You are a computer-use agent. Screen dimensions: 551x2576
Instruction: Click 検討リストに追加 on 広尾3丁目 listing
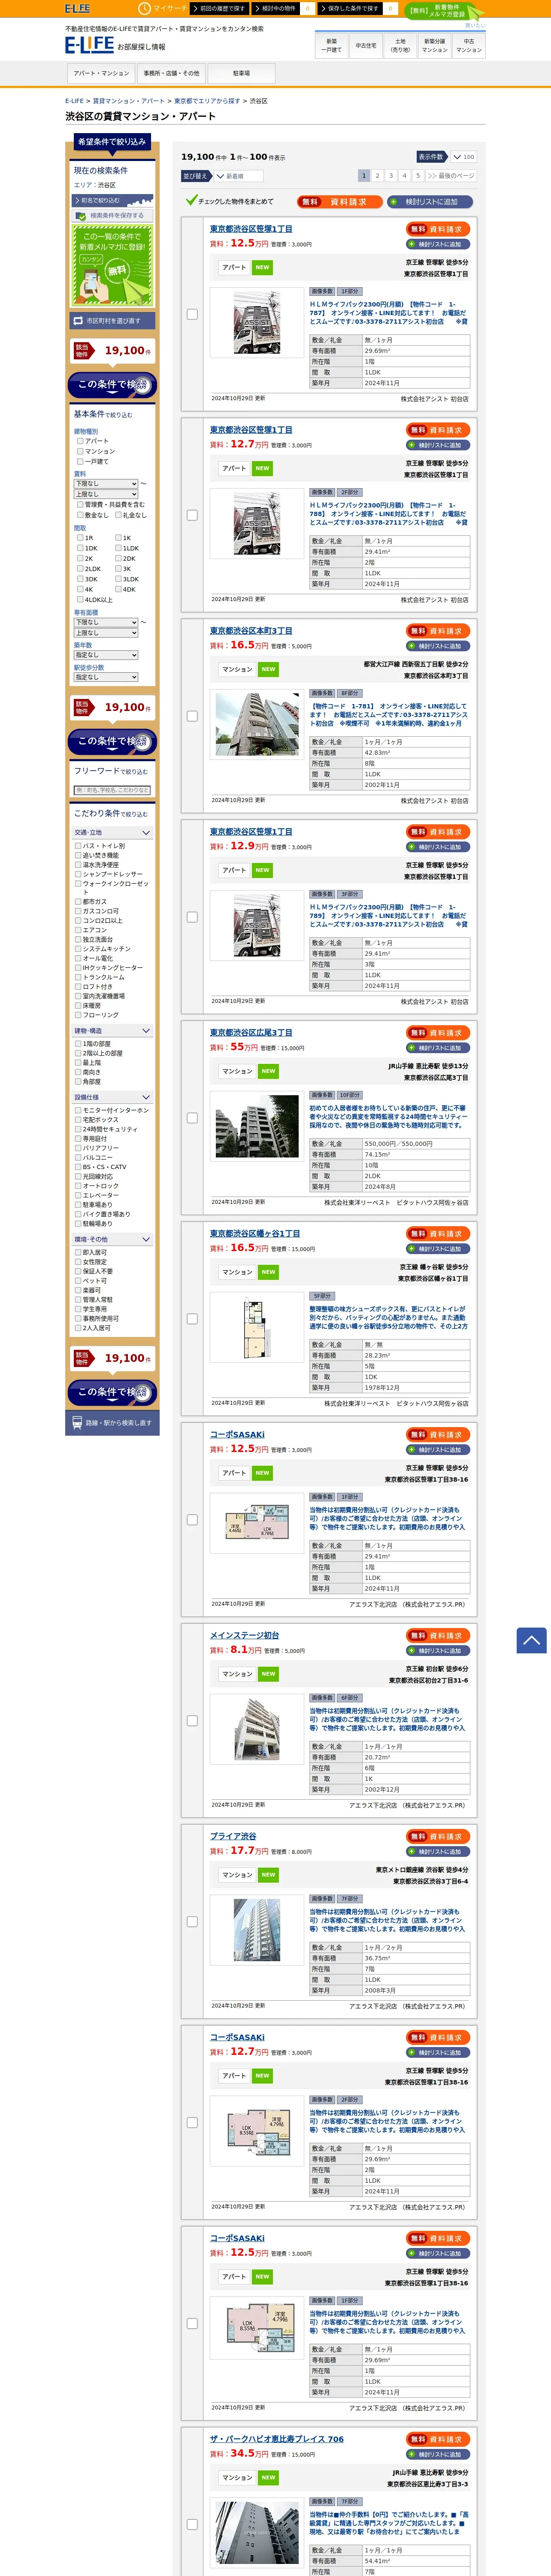click(x=438, y=1048)
